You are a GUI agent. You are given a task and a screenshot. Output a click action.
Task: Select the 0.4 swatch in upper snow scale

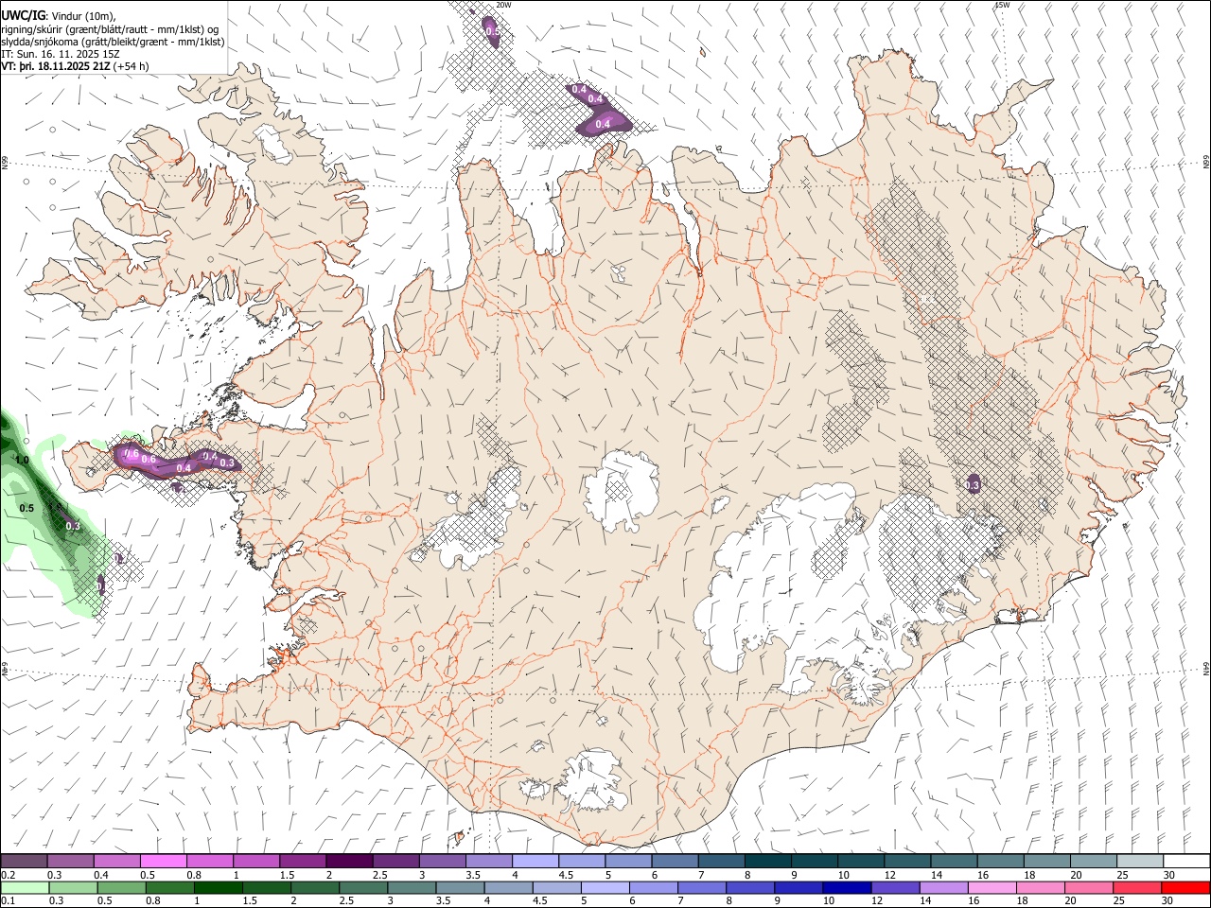tap(116, 861)
